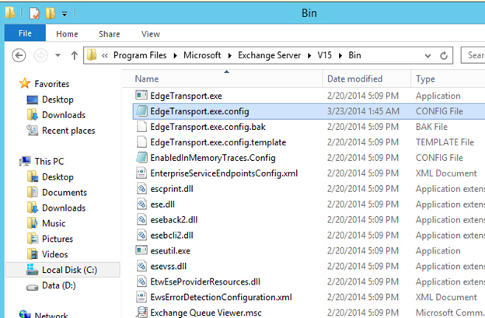This screenshot has width=485, height=318.
Task: Click the Up directory arrow icon
Action: pyautogui.click(x=74, y=56)
